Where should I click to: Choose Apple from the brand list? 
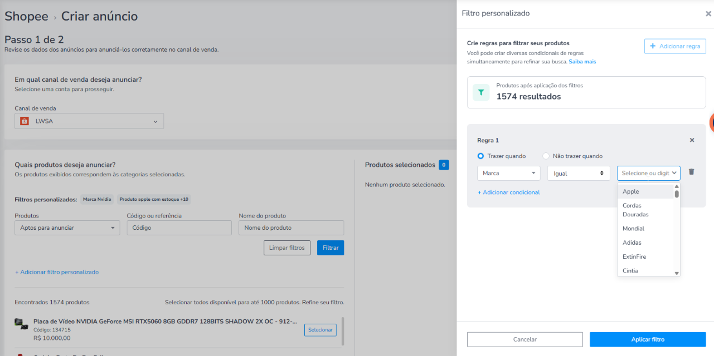pos(645,191)
